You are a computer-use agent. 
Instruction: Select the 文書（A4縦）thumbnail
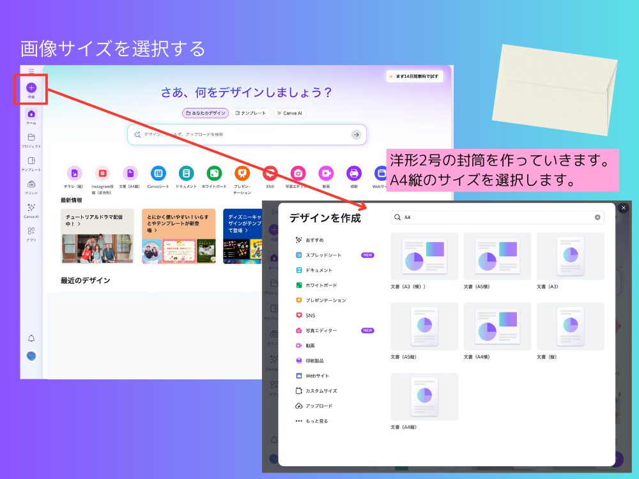coord(424,396)
